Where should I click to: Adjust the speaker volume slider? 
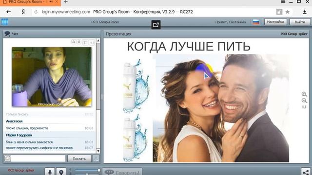tap(87, 171)
